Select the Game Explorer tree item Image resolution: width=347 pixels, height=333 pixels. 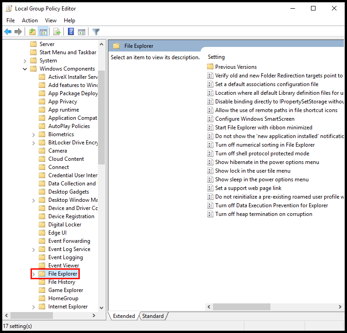66,290
